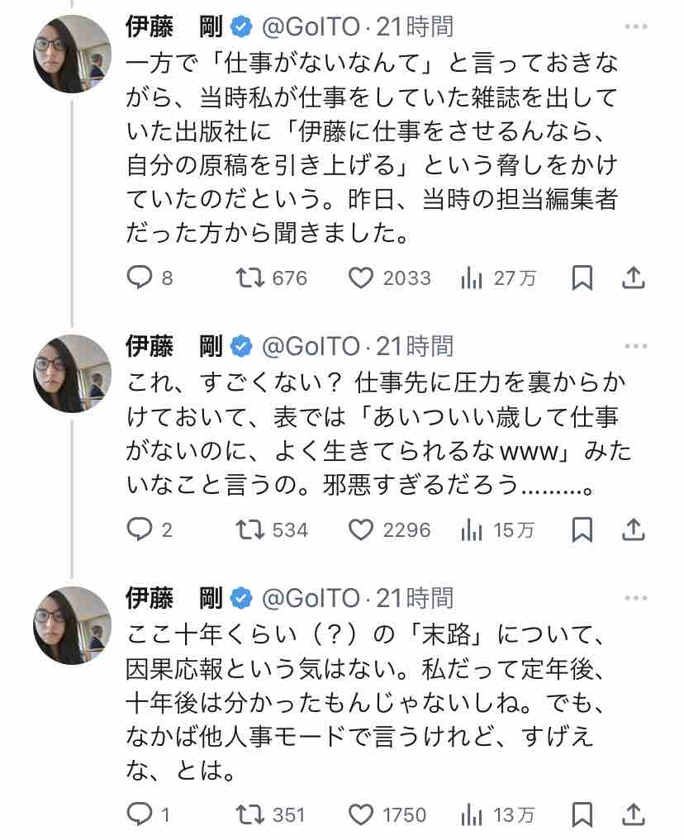Repost the tweet with 534 reposts
The image size is (684, 840).
coord(272,529)
